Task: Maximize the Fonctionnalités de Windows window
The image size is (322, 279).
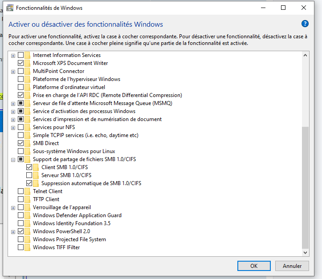Action: 283,8
